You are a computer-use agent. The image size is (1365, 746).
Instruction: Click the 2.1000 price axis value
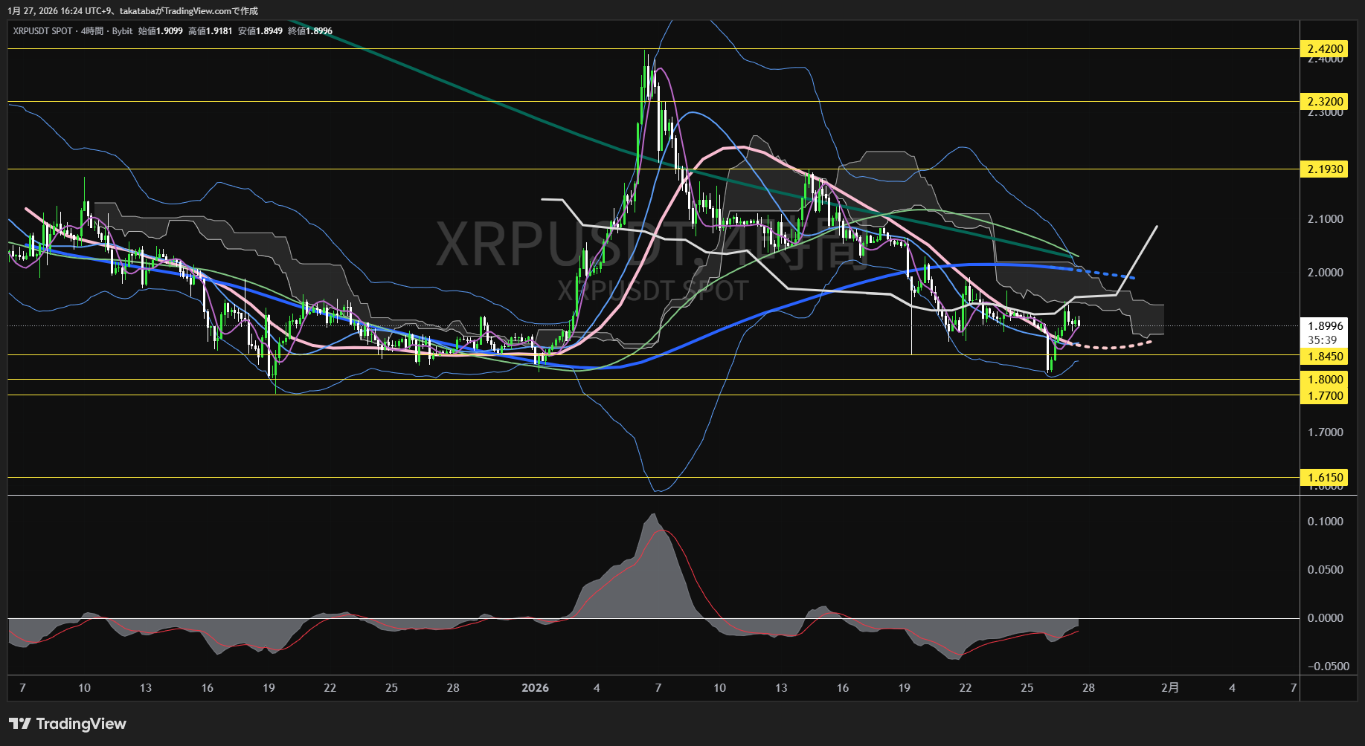pos(1326,219)
